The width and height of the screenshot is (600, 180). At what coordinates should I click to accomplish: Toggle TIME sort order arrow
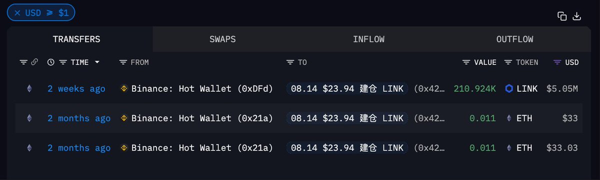point(97,62)
